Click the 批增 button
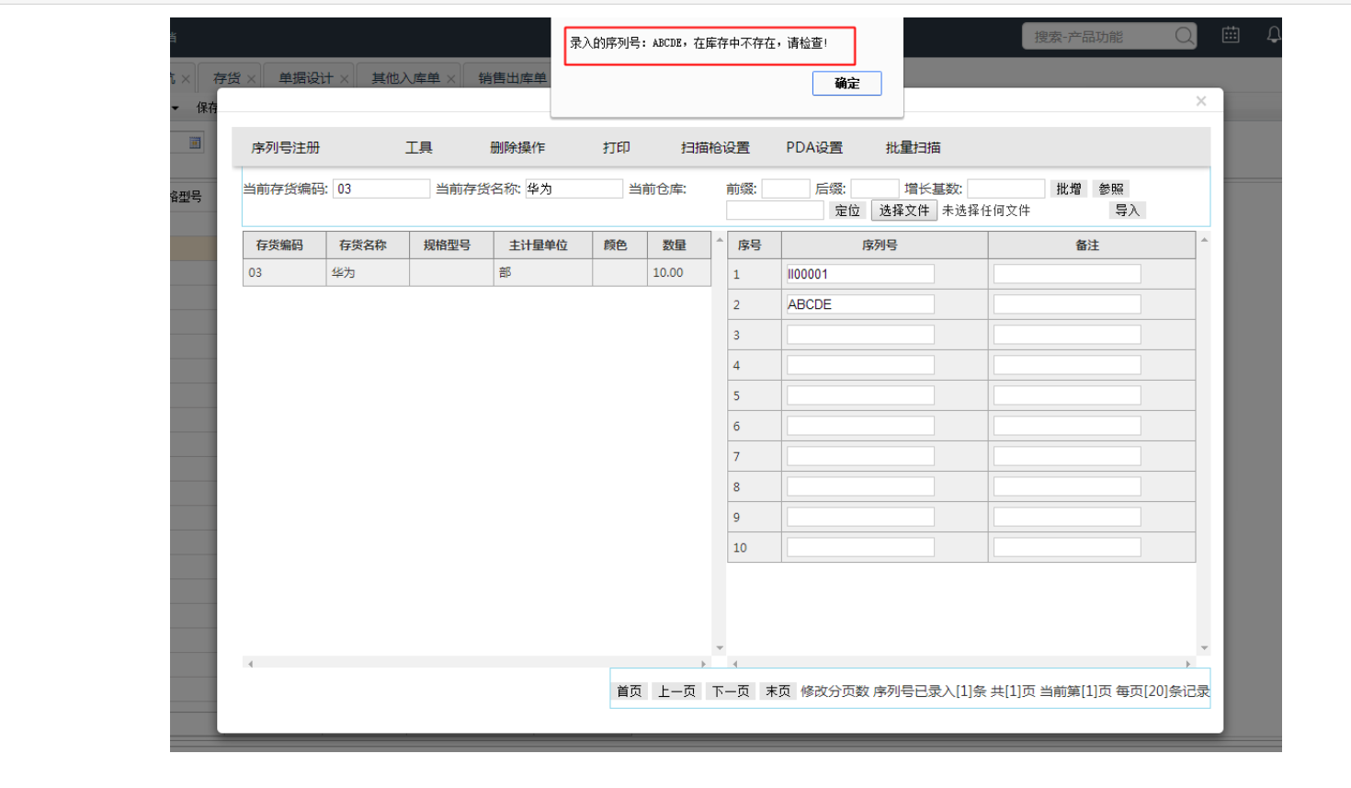1351x788 pixels. point(1068,188)
